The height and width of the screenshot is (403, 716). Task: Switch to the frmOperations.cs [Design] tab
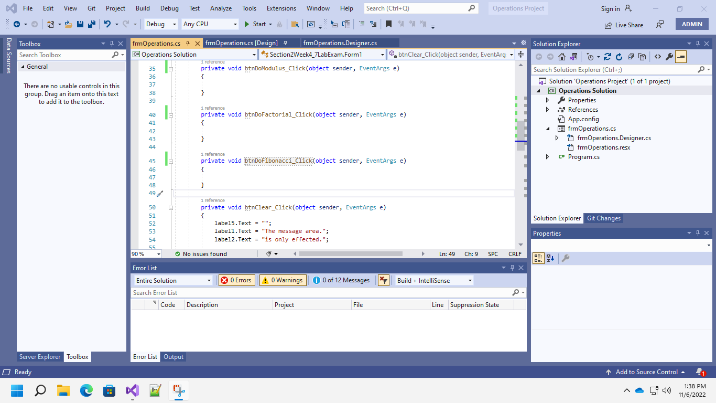coord(241,43)
